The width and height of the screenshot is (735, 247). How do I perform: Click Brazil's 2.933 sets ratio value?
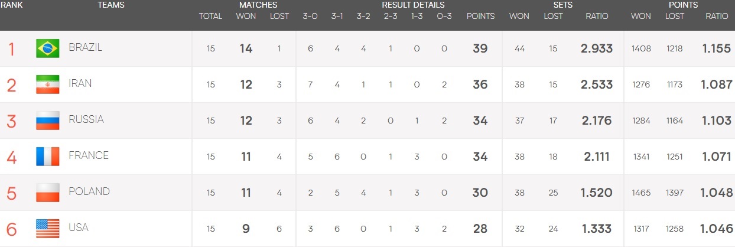click(x=597, y=48)
